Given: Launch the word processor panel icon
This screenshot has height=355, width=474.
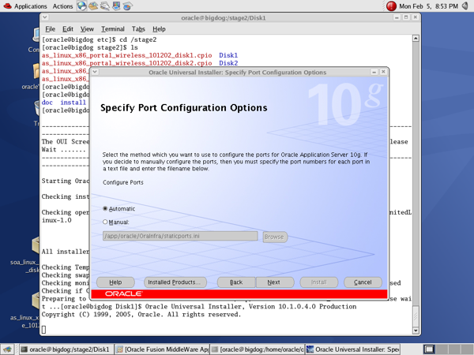Looking at the screenshot, I should point(104,6).
